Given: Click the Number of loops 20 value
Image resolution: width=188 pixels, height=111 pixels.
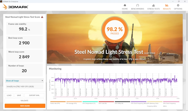Looking at the screenshot, I should coord(24,71).
